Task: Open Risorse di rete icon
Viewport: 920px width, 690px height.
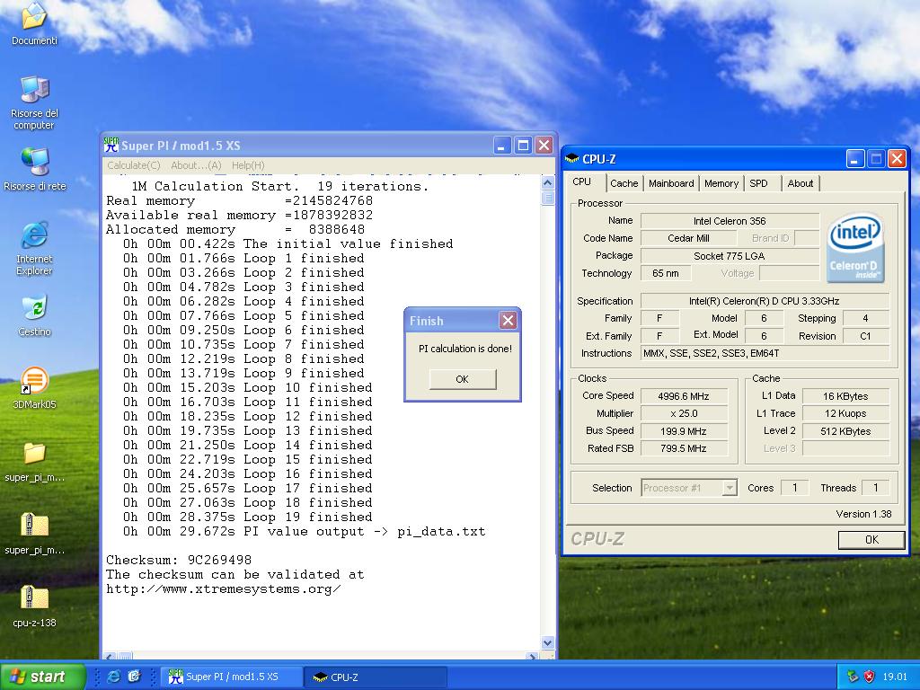Action: pos(34,163)
